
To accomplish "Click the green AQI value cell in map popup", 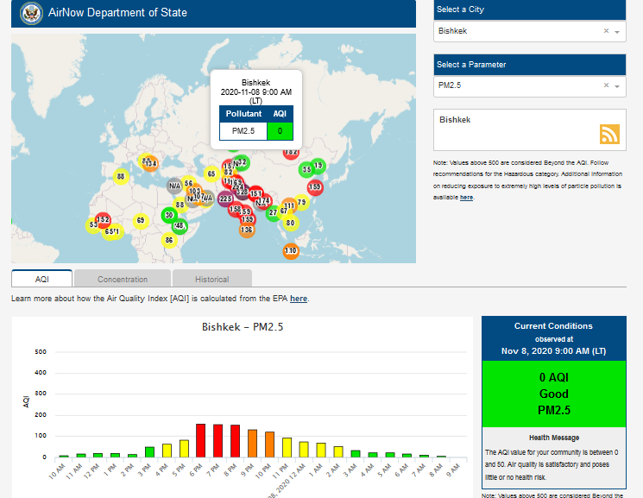I will (280, 130).
